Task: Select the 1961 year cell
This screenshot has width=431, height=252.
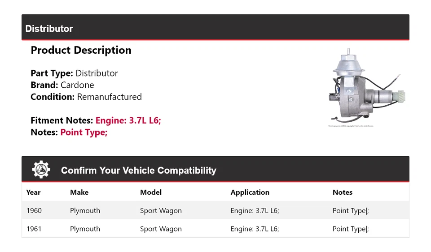Action: pos(34,229)
